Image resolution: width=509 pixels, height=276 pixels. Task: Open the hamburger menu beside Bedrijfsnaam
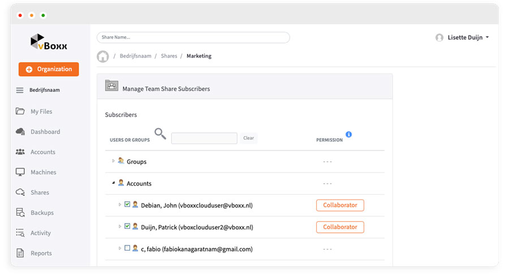click(x=20, y=90)
